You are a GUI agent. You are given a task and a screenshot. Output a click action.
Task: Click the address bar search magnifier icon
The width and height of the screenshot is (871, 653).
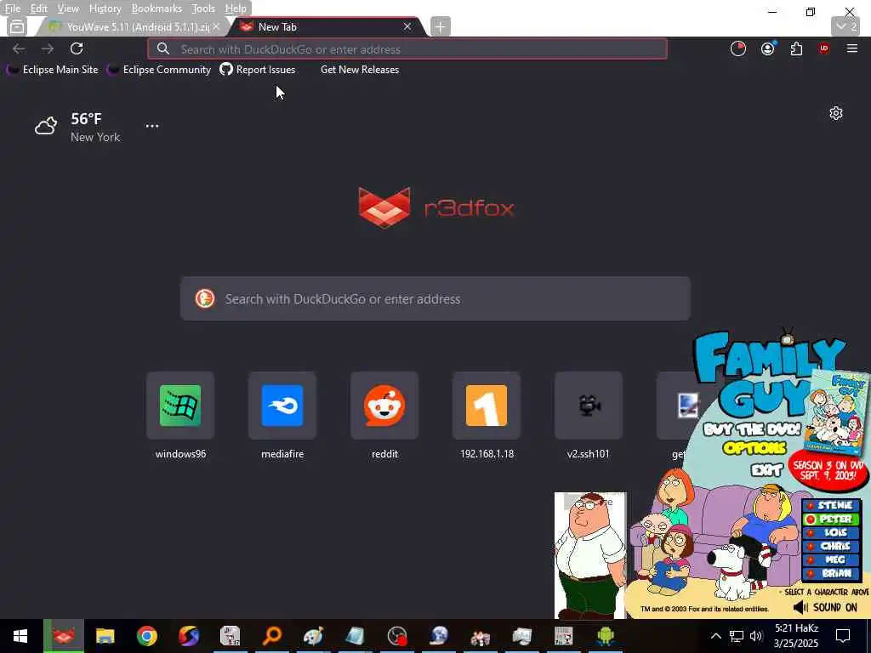click(162, 48)
